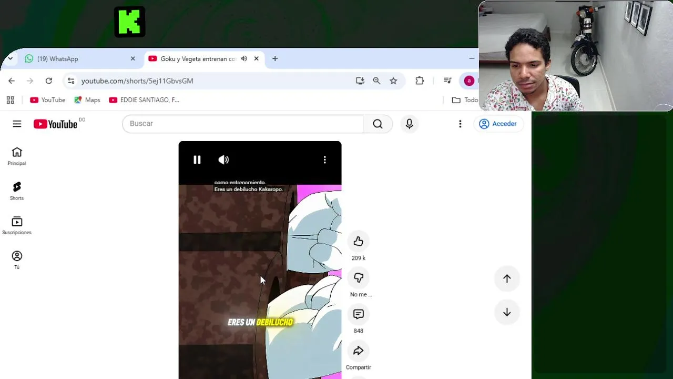Open the zoom magnifier in address bar

[376, 81]
